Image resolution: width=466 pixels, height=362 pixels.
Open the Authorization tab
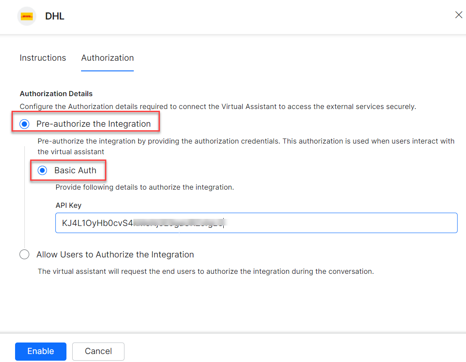click(107, 58)
